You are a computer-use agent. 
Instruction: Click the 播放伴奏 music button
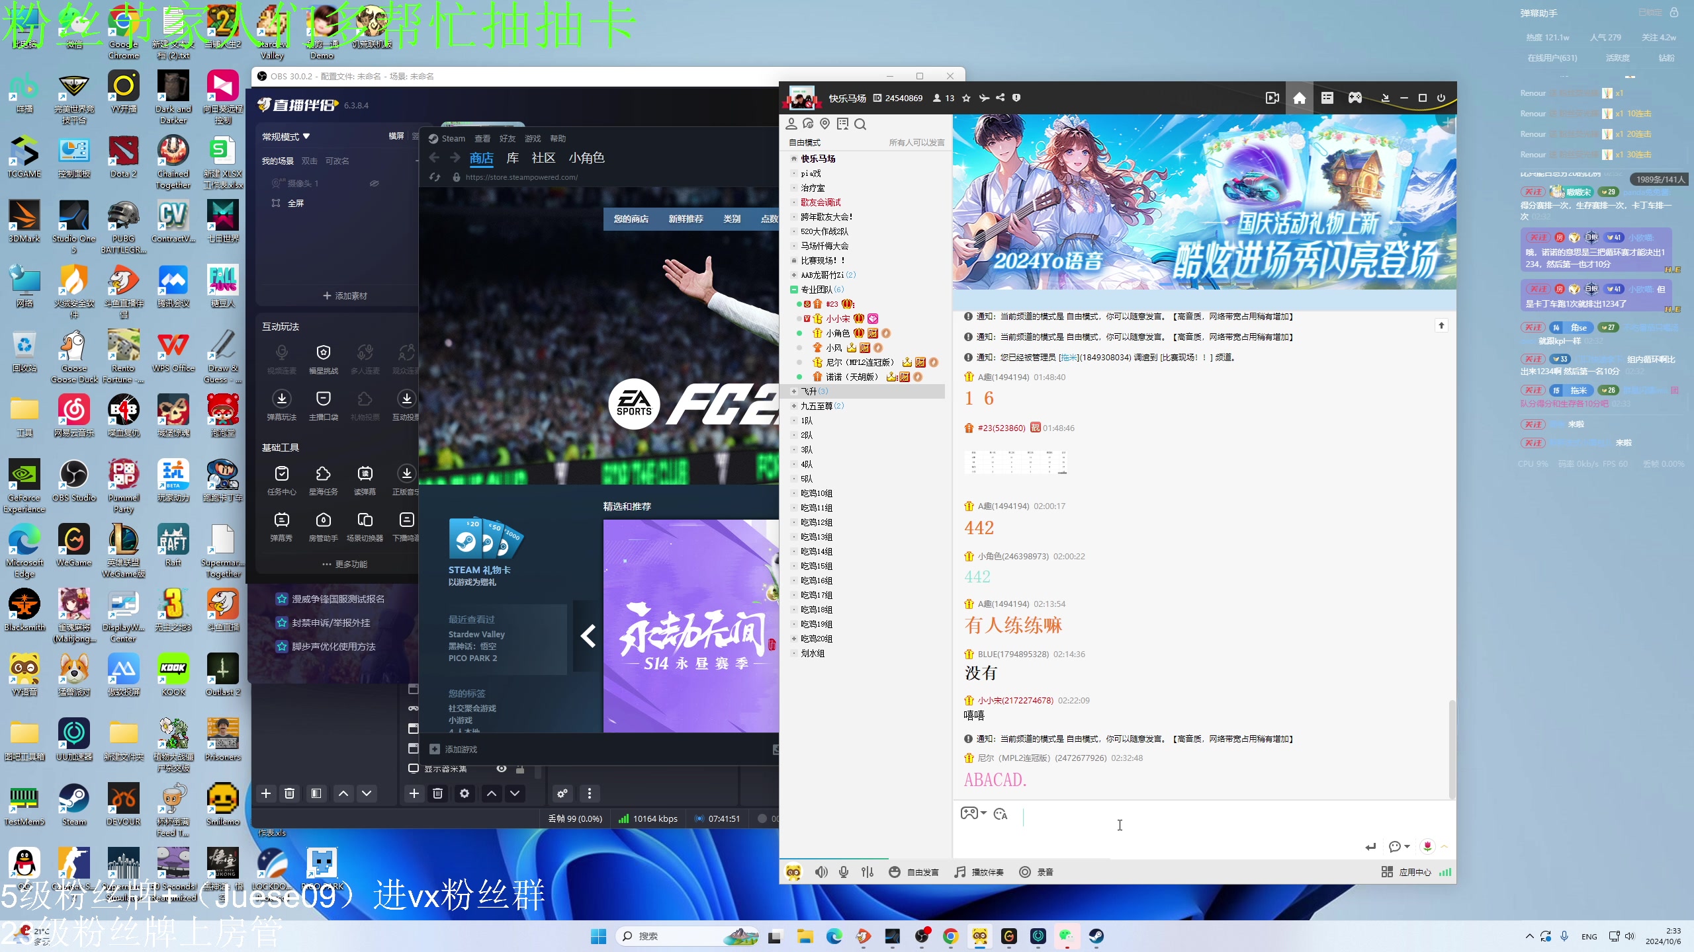click(x=979, y=872)
